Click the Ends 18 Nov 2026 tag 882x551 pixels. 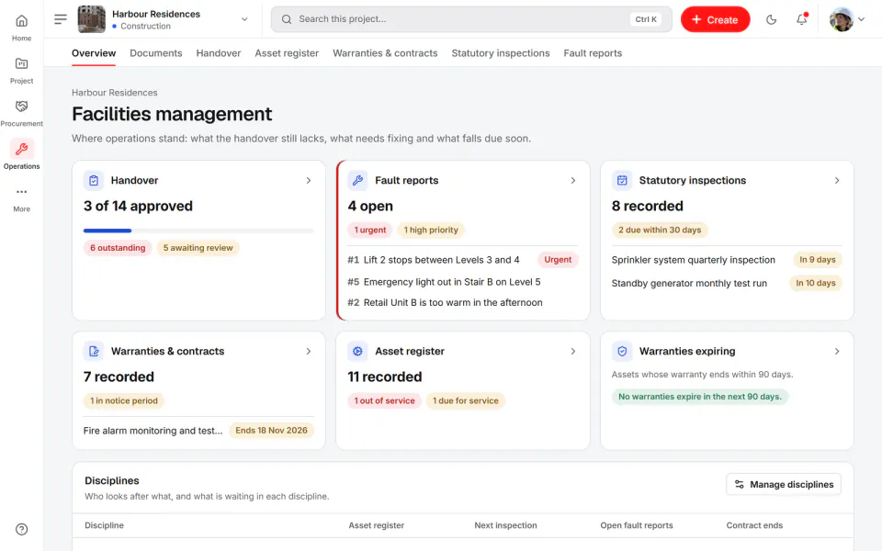[x=271, y=431]
